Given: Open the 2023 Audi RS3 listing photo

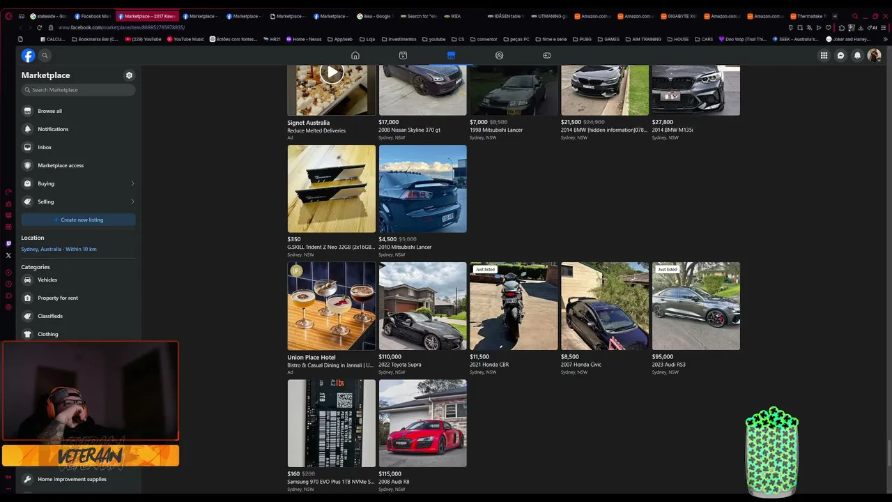Looking at the screenshot, I should pyautogui.click(x=696, y=306).
